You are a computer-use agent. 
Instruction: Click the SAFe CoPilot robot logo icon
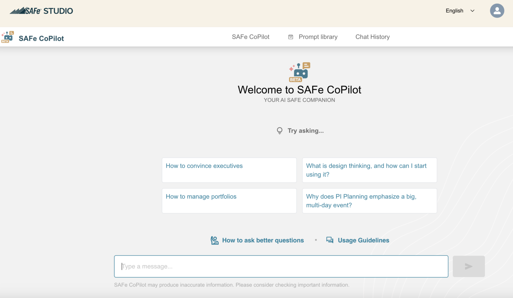8,37
